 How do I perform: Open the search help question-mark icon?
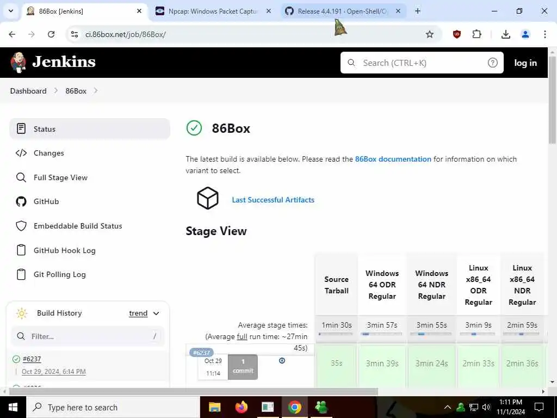[492, 63]
